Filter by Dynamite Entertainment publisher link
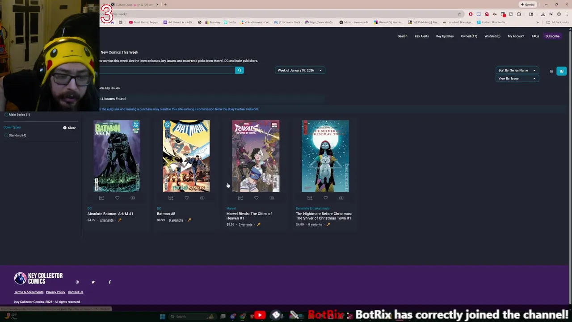This screenshot has width=572, height=322. 312,208
